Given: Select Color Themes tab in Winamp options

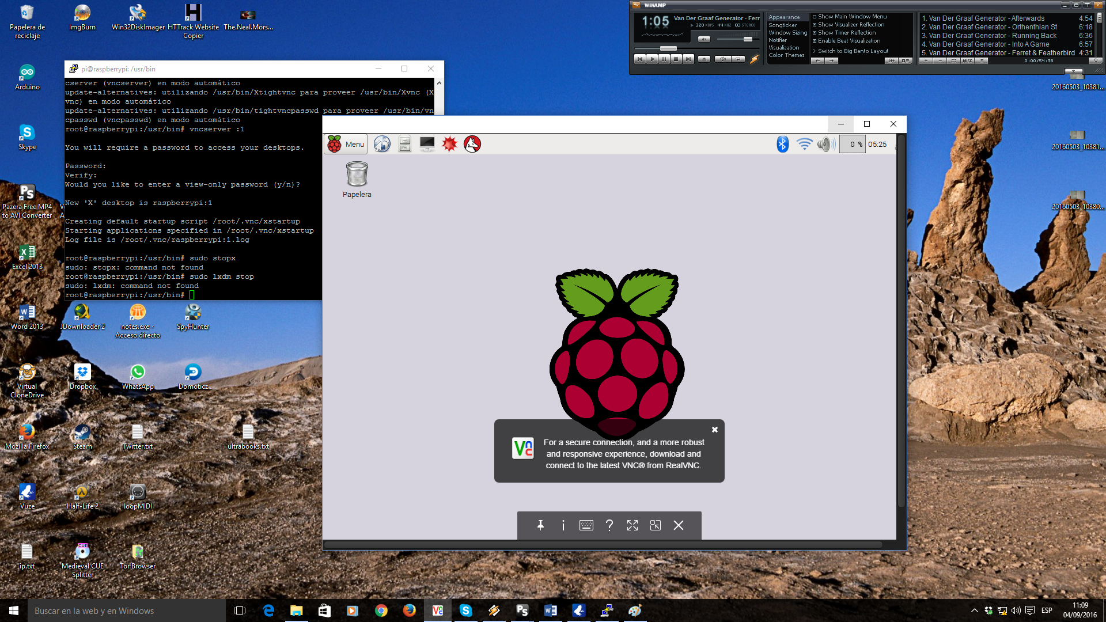Looking at the screenshot, I should click(x=786, y=55).
